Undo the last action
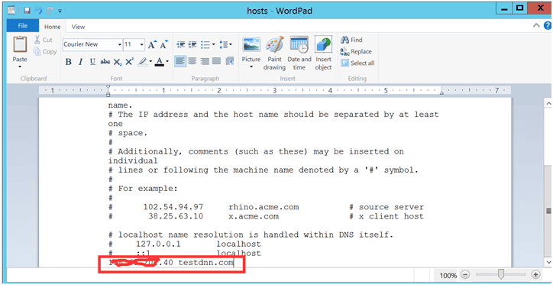Image resolution: width=553 pixels, height=285 pixels. point(38,11)
